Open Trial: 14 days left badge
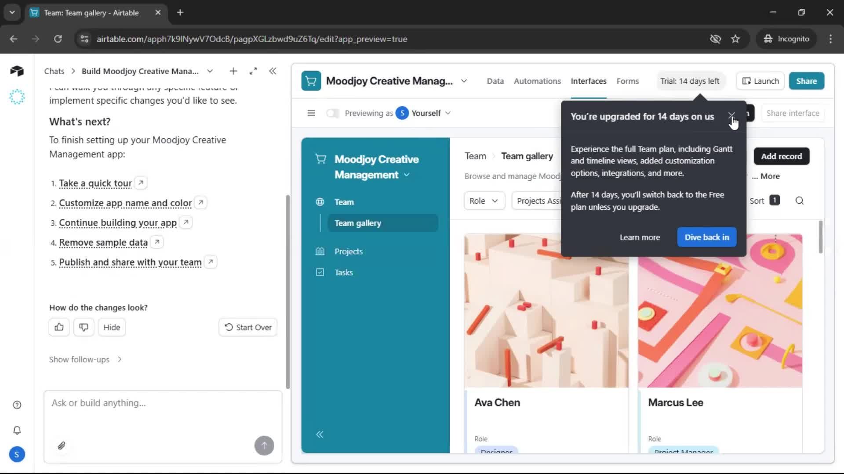The height and width of the screenshot is (474, 844). pyautogui.click(x=690, y=81)
